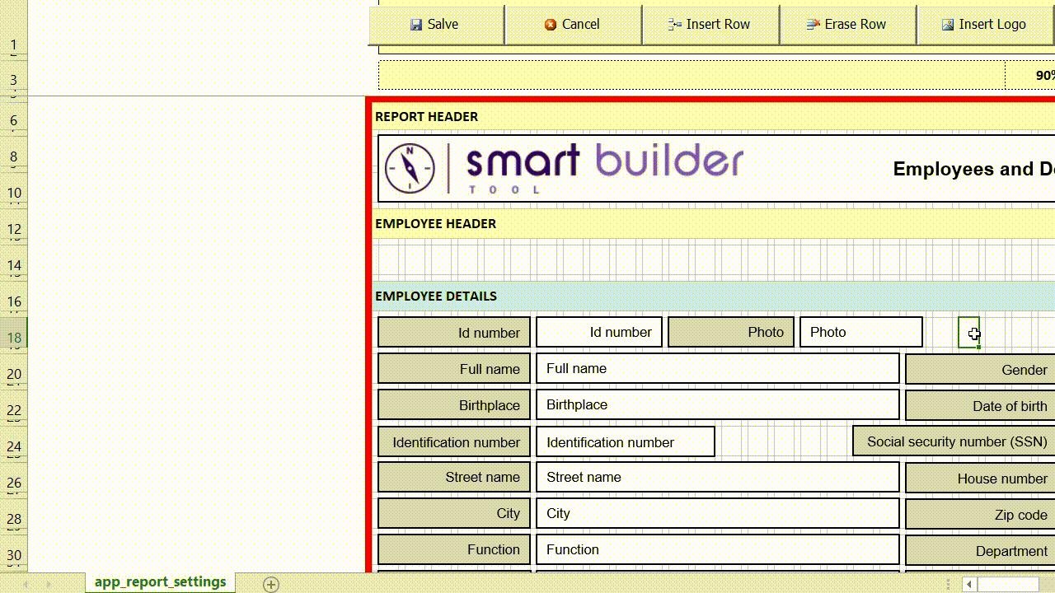
Task: Select the Date of birth label box
Action: 980,406
